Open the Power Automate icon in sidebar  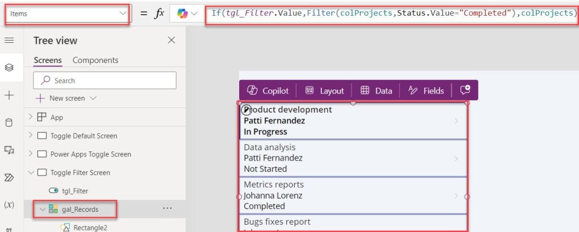click(x=9, y=177)
